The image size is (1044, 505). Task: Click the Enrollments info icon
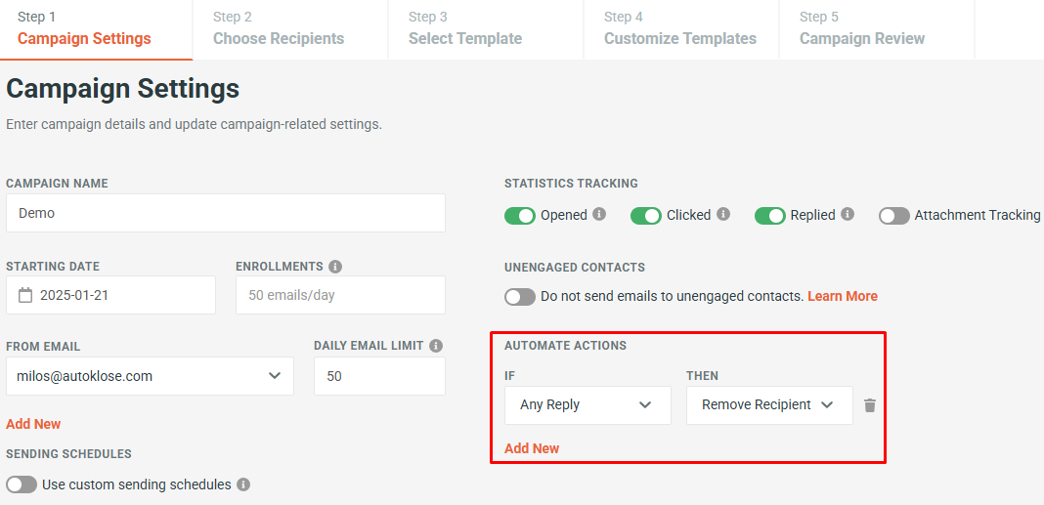click(x=335, y=267)
